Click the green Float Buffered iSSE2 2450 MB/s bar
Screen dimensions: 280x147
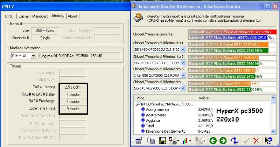pos(232,76)
